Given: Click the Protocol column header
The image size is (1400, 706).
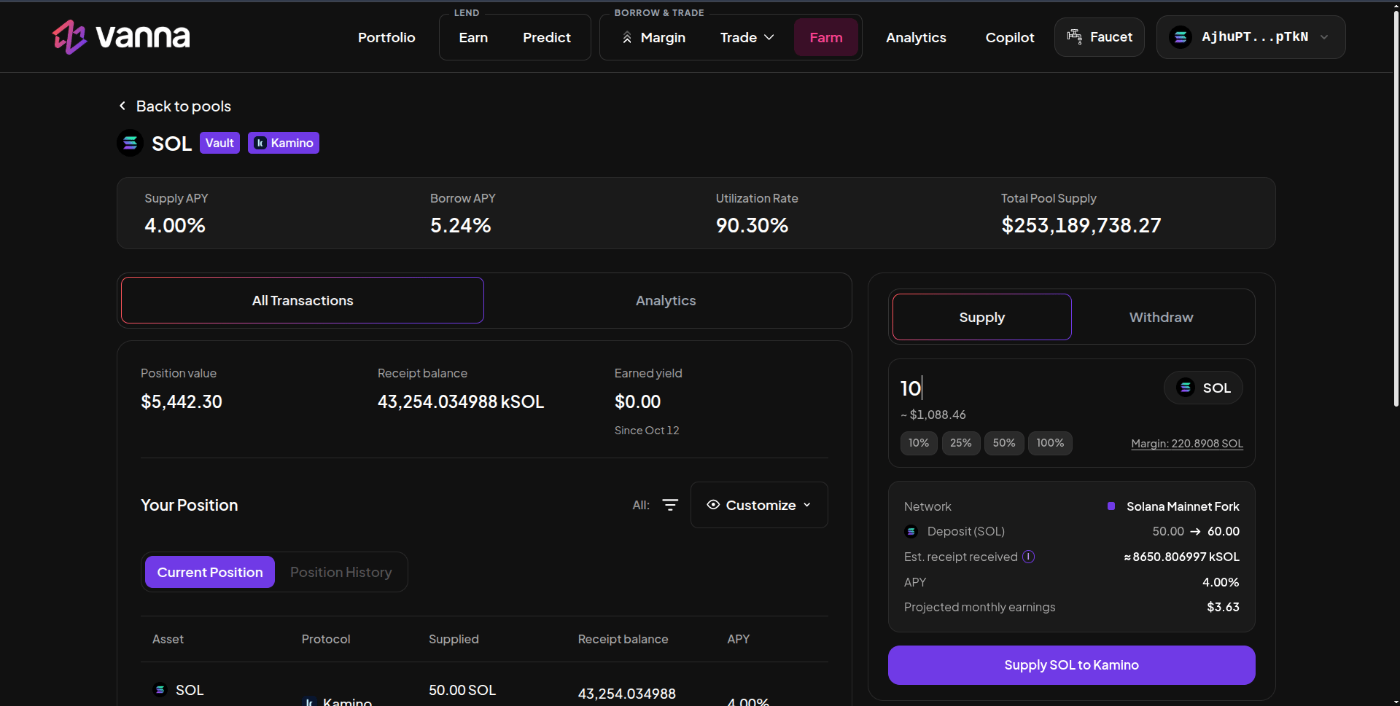Looking at the screenshot, I should [x=326, y=639].
